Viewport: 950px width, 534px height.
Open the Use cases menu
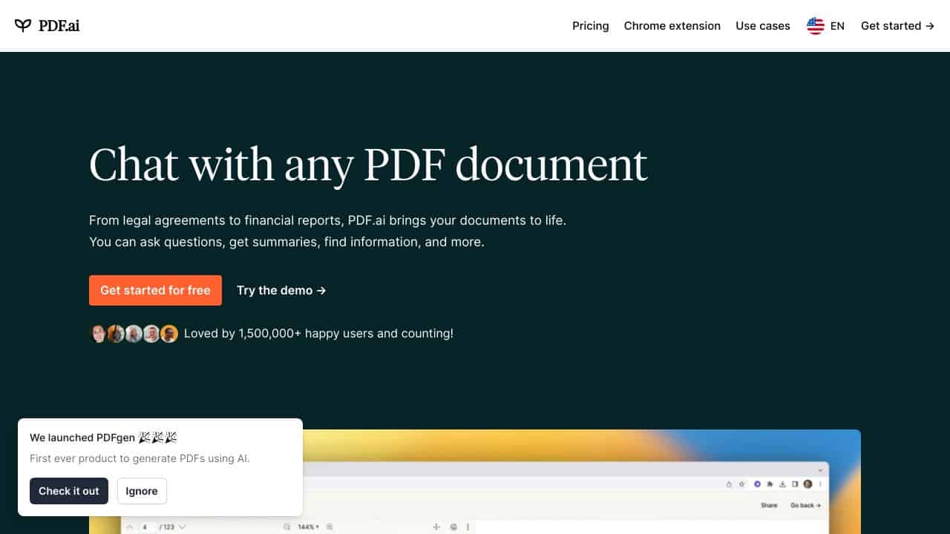pyautogui.click(x=762, y=26)
